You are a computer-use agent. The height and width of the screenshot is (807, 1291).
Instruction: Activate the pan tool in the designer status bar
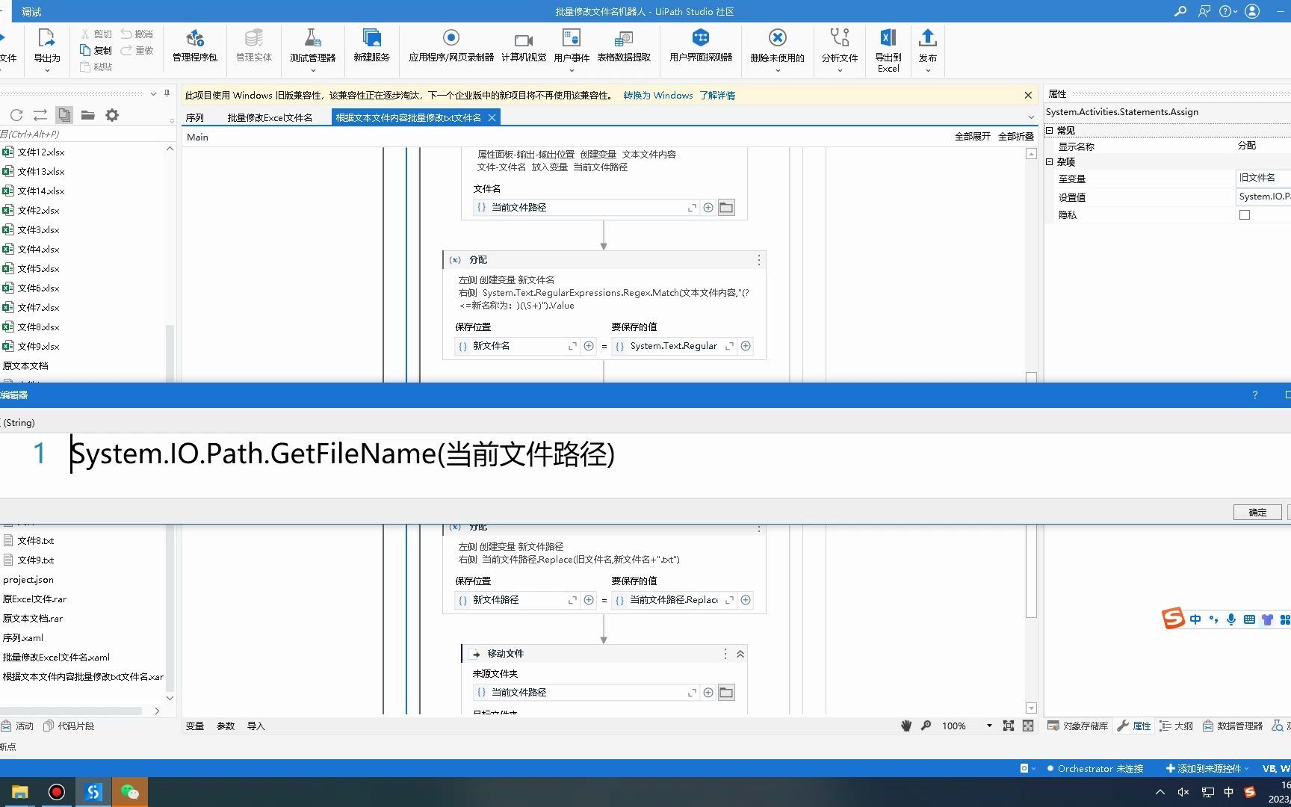click(x=906, y=726)
